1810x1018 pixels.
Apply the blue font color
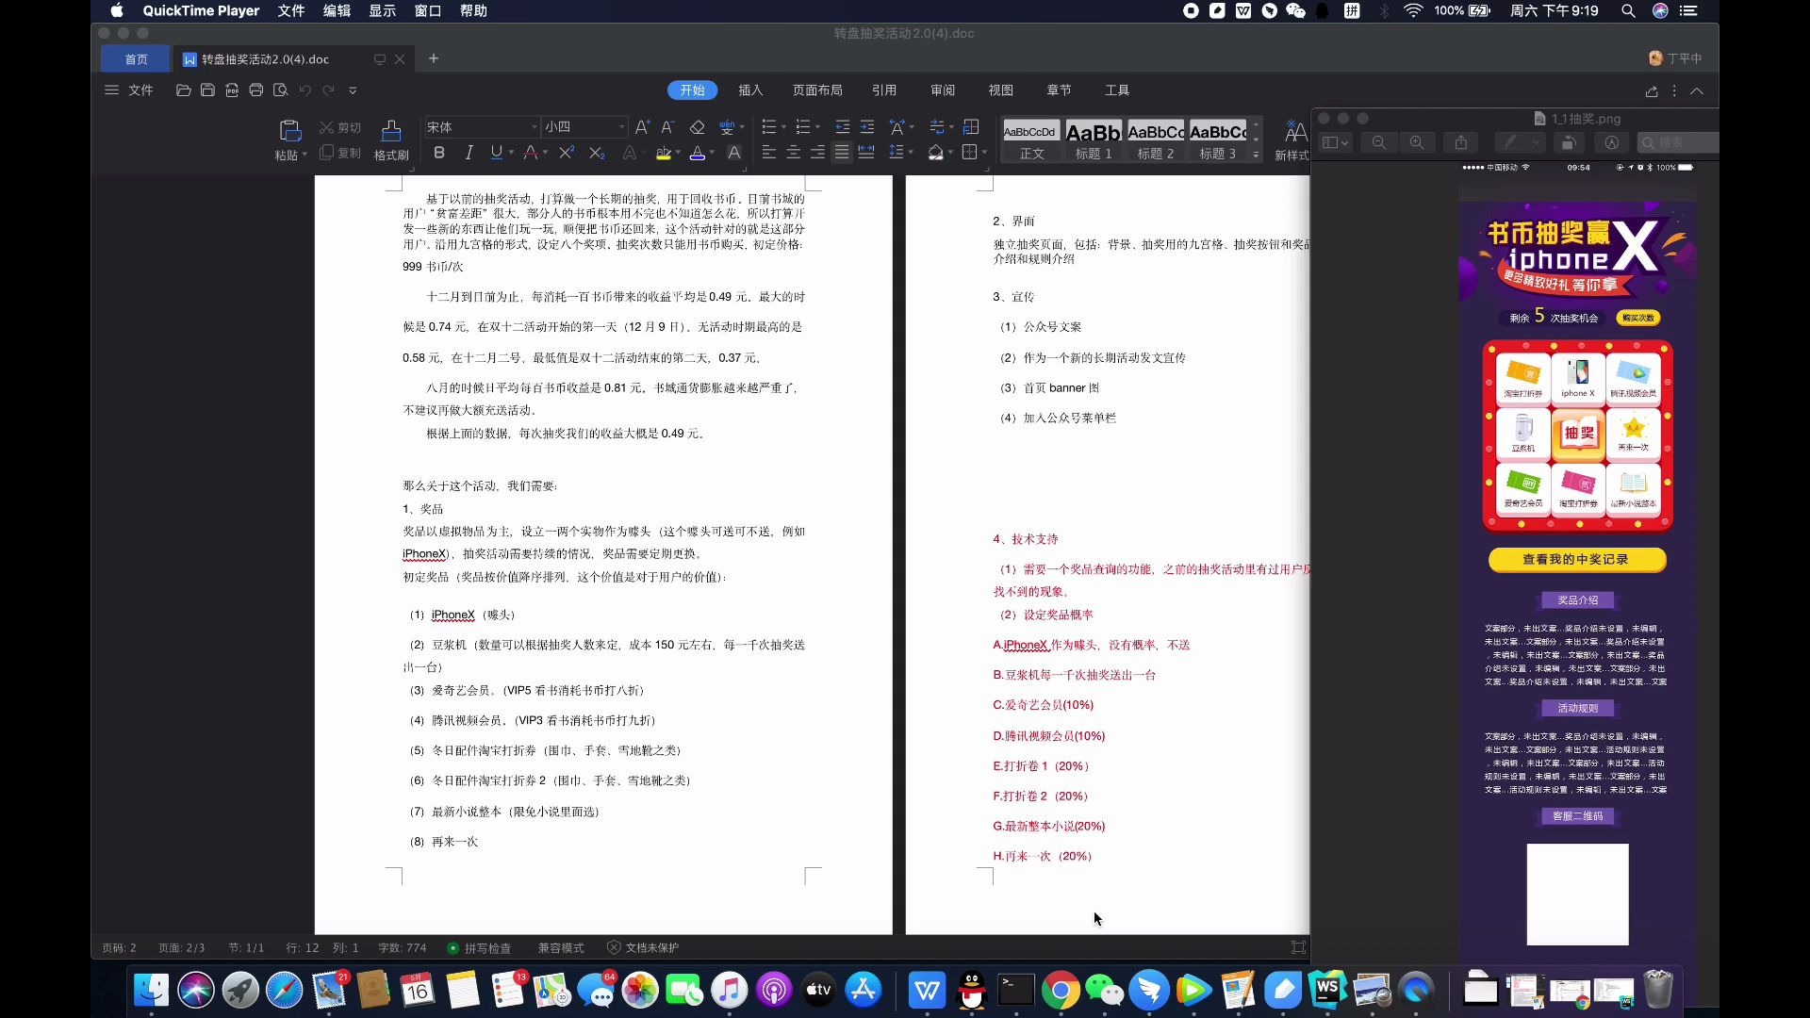698,153
